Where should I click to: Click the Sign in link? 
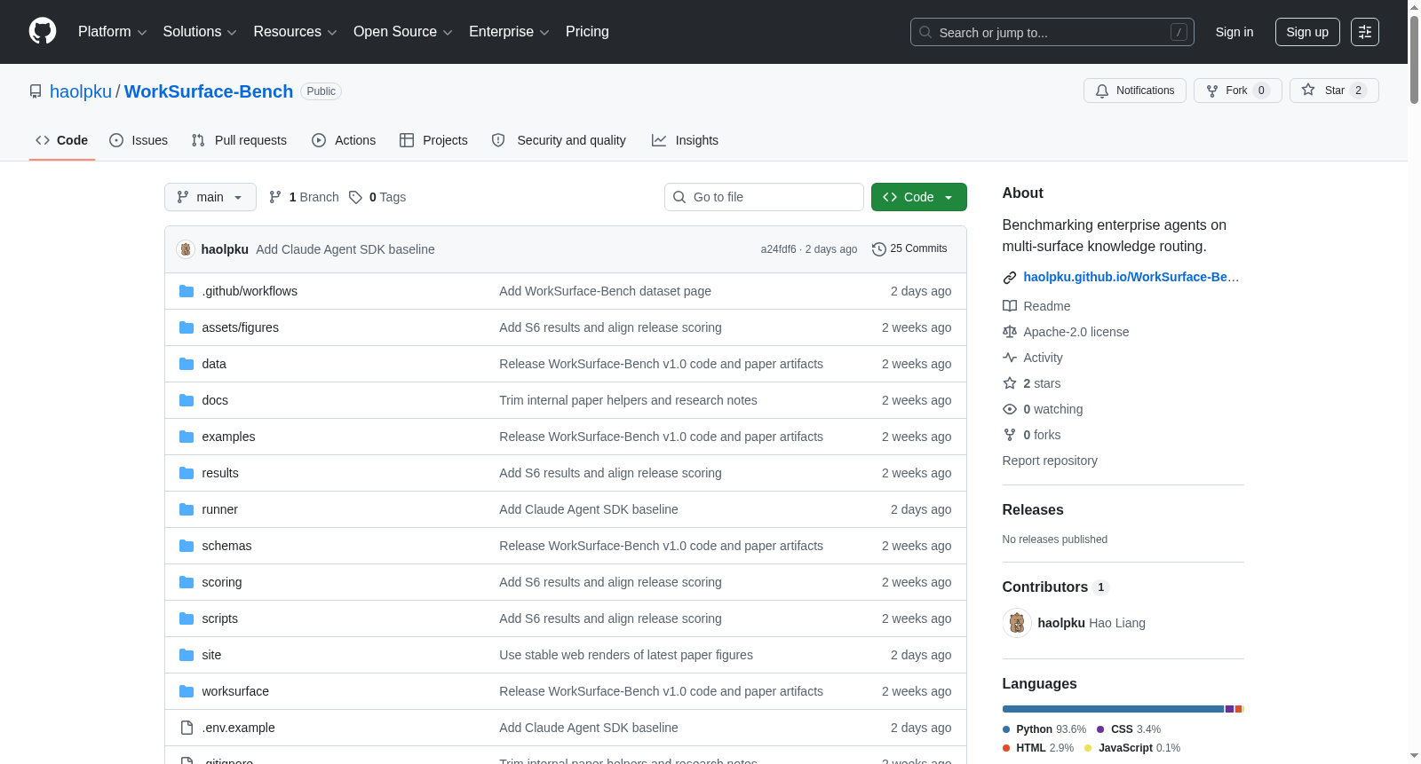[x=1234, y=32]
